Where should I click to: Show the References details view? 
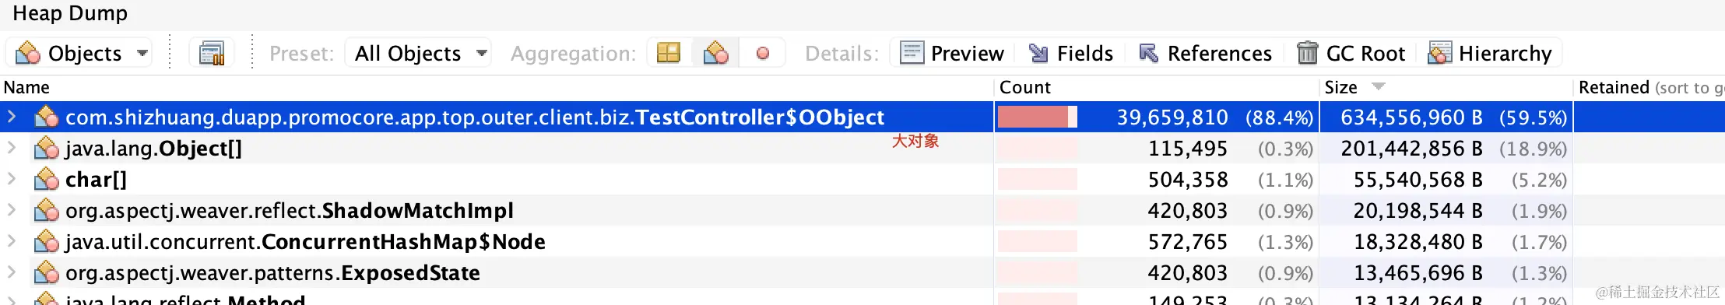pyautogui.click(x=1205, y=53)
